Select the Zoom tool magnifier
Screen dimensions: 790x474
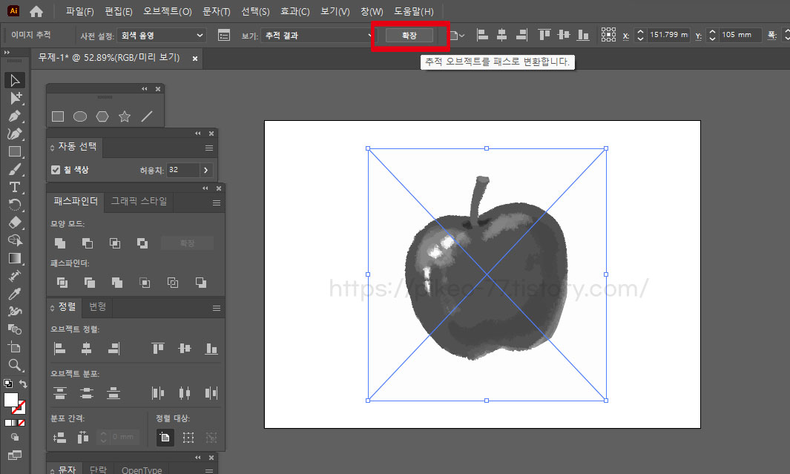point(15,365)
